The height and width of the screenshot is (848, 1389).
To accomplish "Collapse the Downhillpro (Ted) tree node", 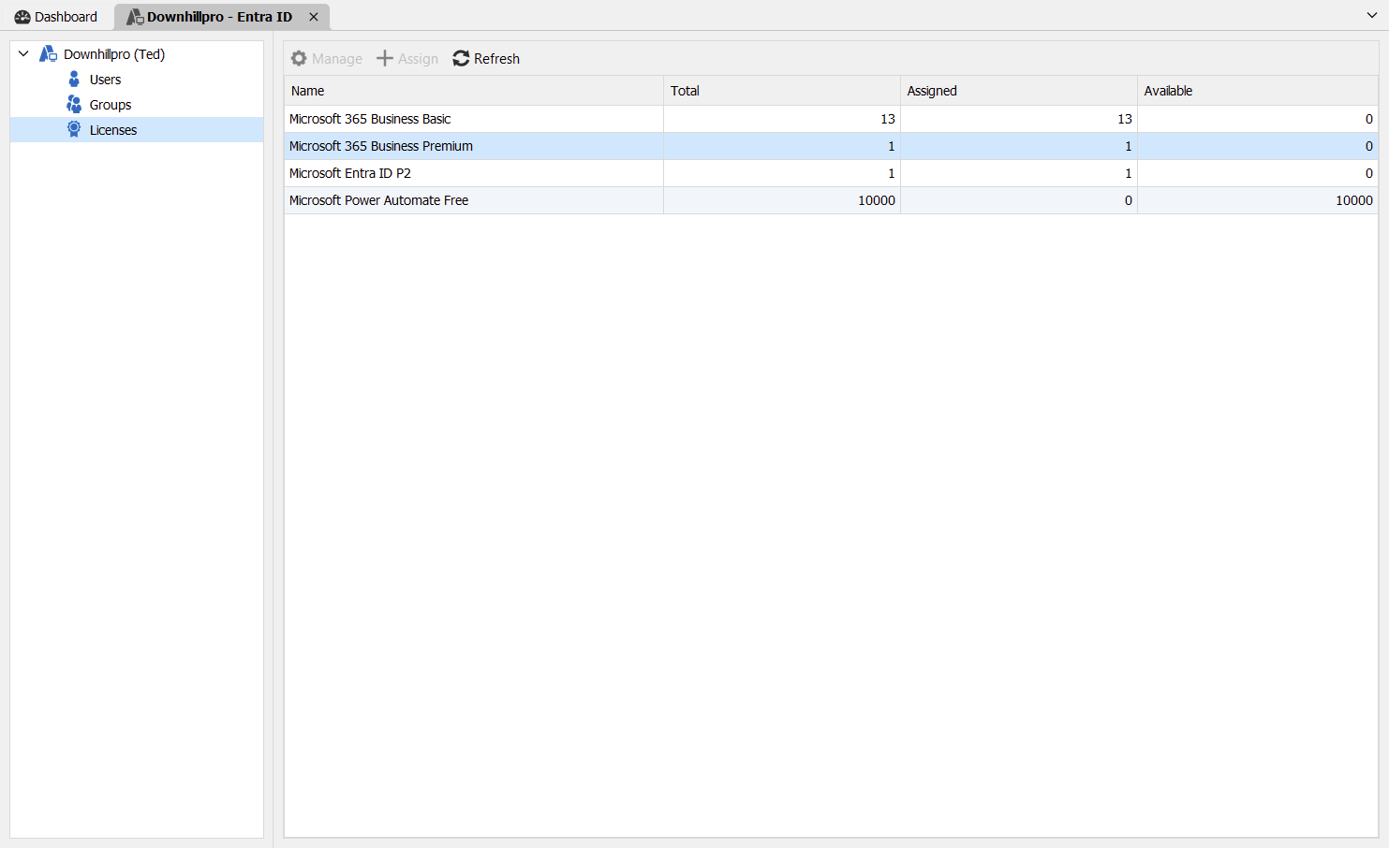I will click(x=23, y=54).
